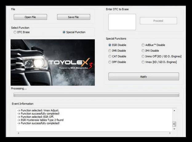Click the last 'Function successfully completed!' line

tap(38, 123)
